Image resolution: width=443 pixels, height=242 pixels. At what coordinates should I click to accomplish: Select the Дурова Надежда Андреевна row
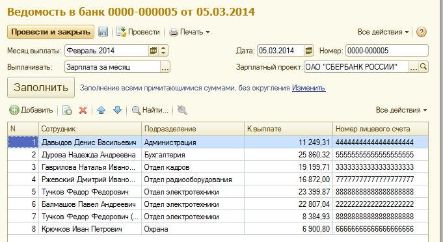pyautogui.click(x=218, y=155)
